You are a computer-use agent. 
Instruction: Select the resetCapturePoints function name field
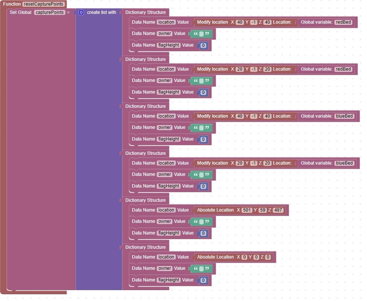(44, 4)
